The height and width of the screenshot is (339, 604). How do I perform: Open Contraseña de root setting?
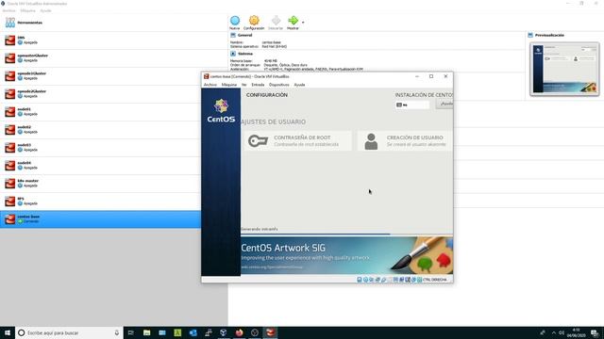click(298, 140)
